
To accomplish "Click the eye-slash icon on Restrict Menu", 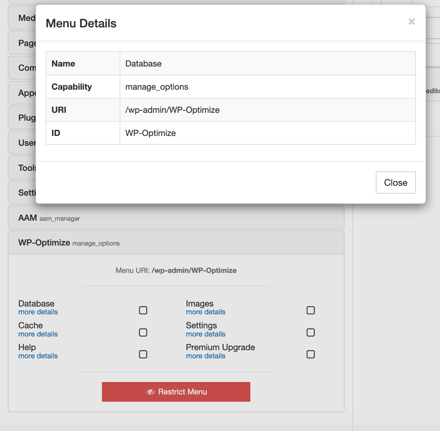I will point(150,392).
